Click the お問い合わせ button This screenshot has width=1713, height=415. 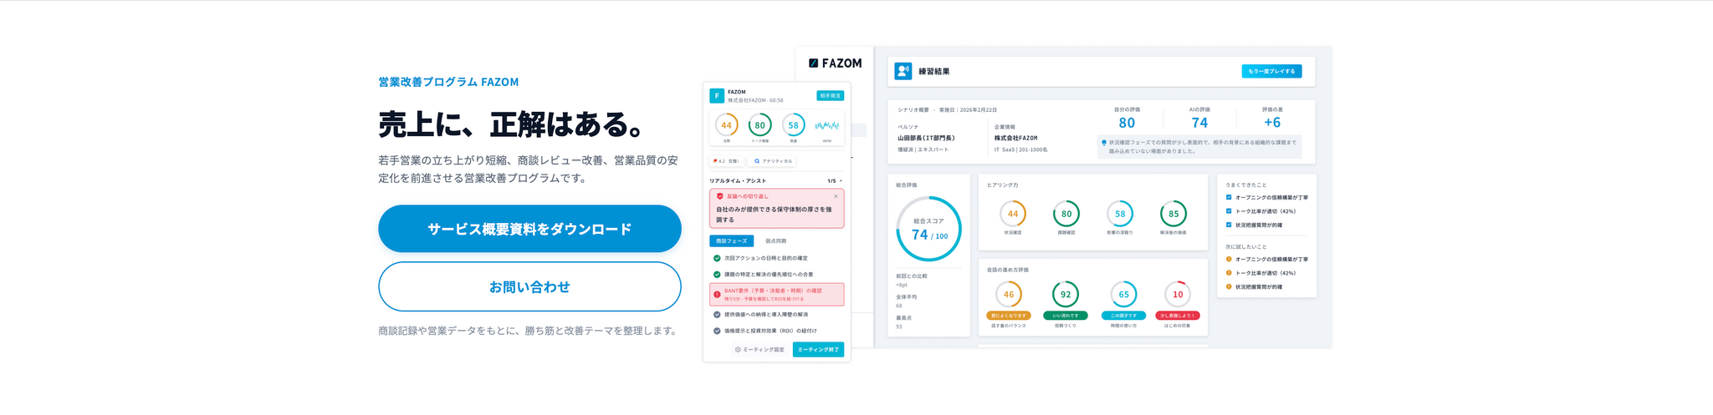tap(529, 286)
